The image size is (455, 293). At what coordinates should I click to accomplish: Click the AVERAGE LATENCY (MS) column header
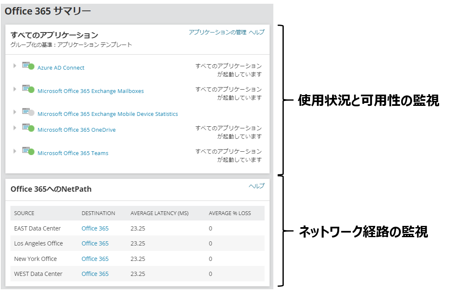160,213
